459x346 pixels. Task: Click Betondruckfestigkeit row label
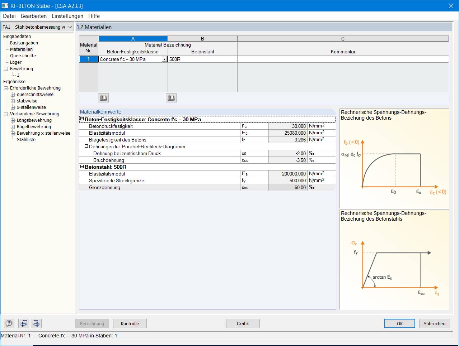point(111,126)
